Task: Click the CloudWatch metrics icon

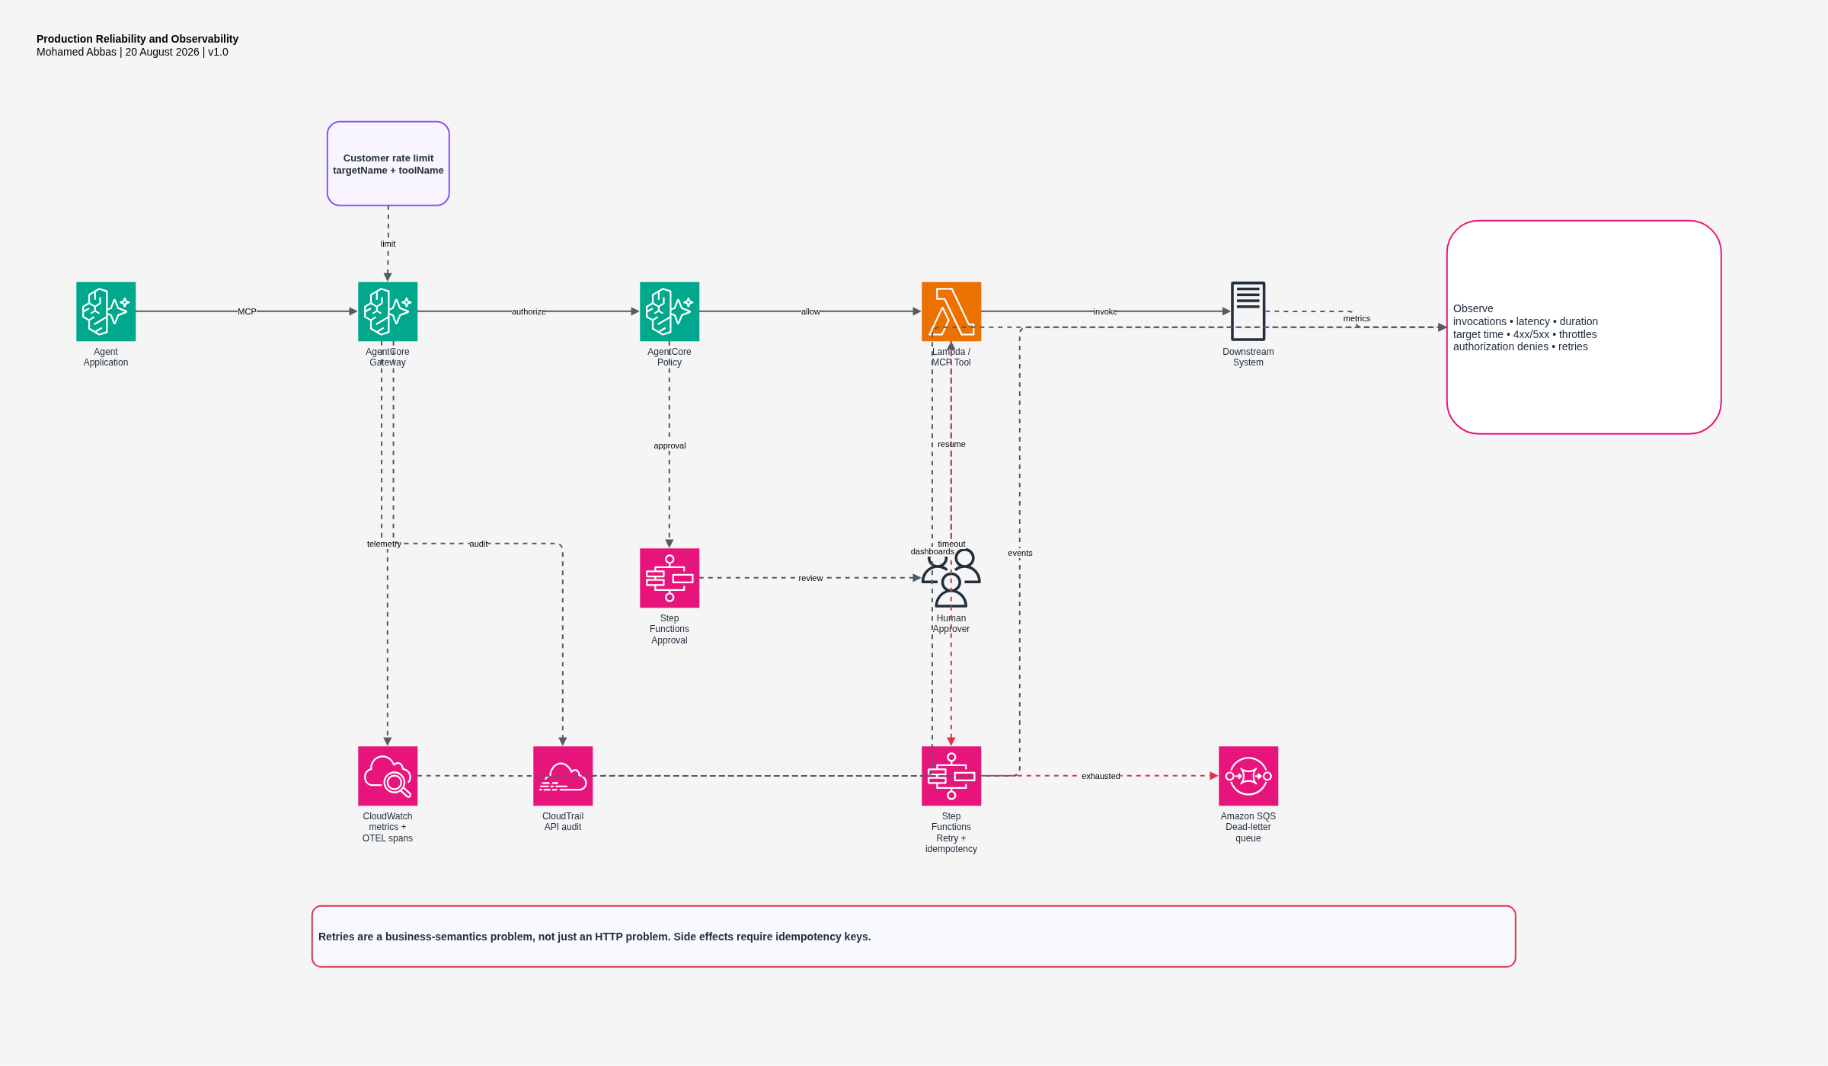Action: tap(388, 776)
